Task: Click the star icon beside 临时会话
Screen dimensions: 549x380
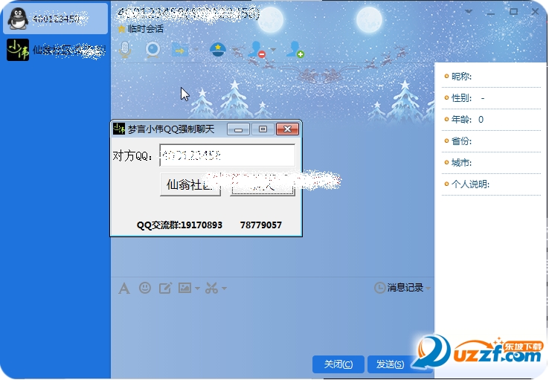Action: 121,29
